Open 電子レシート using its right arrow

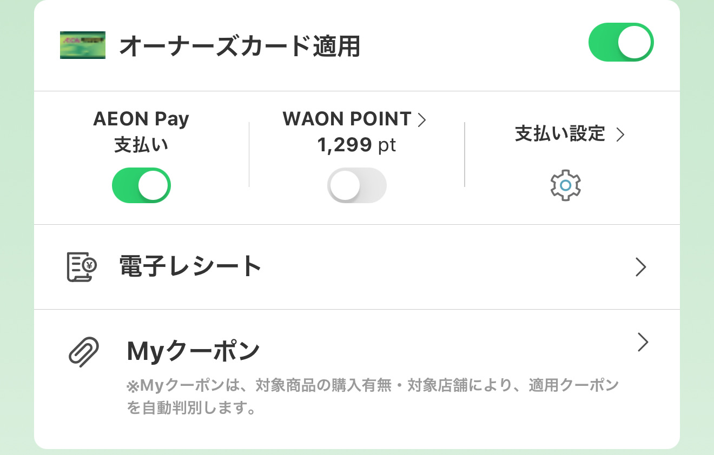point(641,267)
